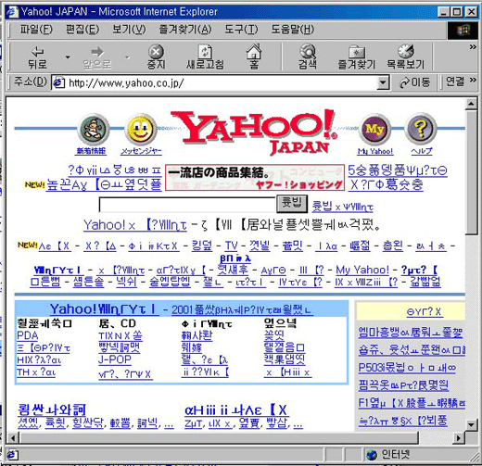
Task: Open the Forward button history dropdown arrow
Action: [127, 57]
